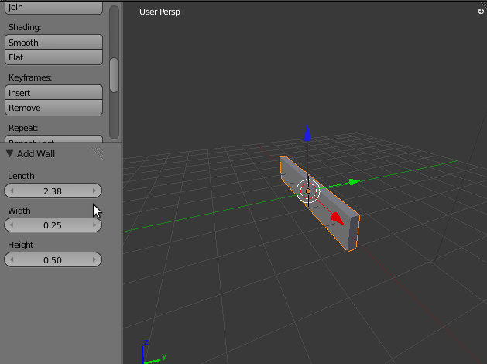The image size is (487, 364).
Task: Apply Flat shading
Action: tap(53, 57)
